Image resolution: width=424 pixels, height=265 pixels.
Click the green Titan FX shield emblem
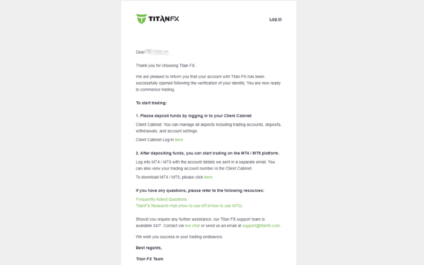click(142, 19)
